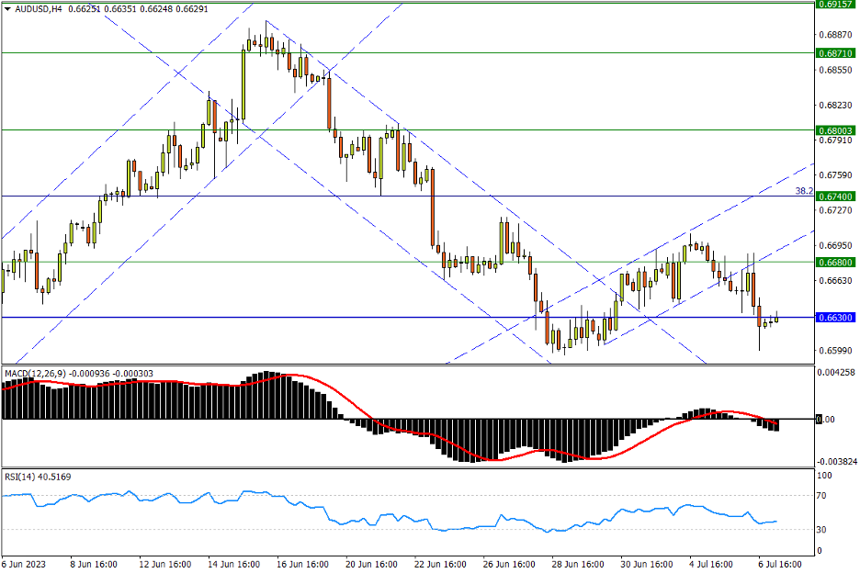
Task: Click the 0.68003 price label on axis
Action: point(834,130)
